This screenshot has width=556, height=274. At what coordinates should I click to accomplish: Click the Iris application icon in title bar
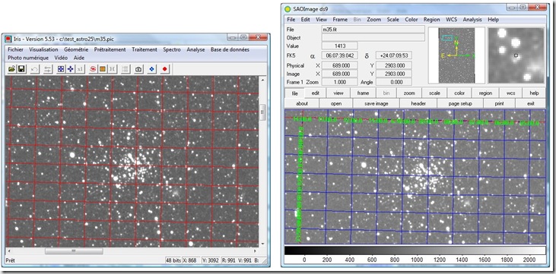click(x=8, y=38)
